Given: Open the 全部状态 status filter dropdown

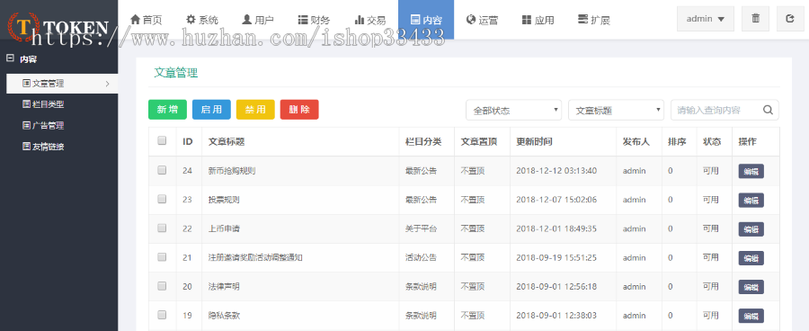Looking at the screenshot, I should tap(513, 110).
